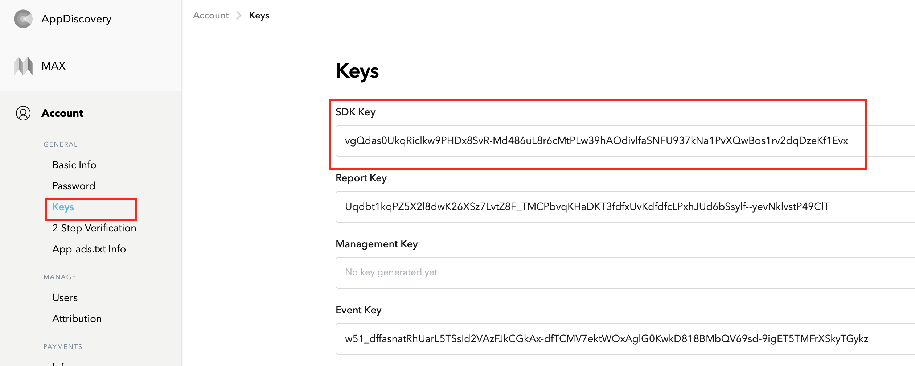Click the MAX logo icon
The width and height of the screenshot is (915, 366).
click(x=23, y=66)
